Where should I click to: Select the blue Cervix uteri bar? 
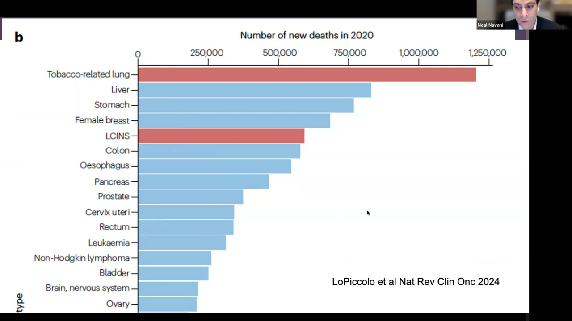point(186,212)
